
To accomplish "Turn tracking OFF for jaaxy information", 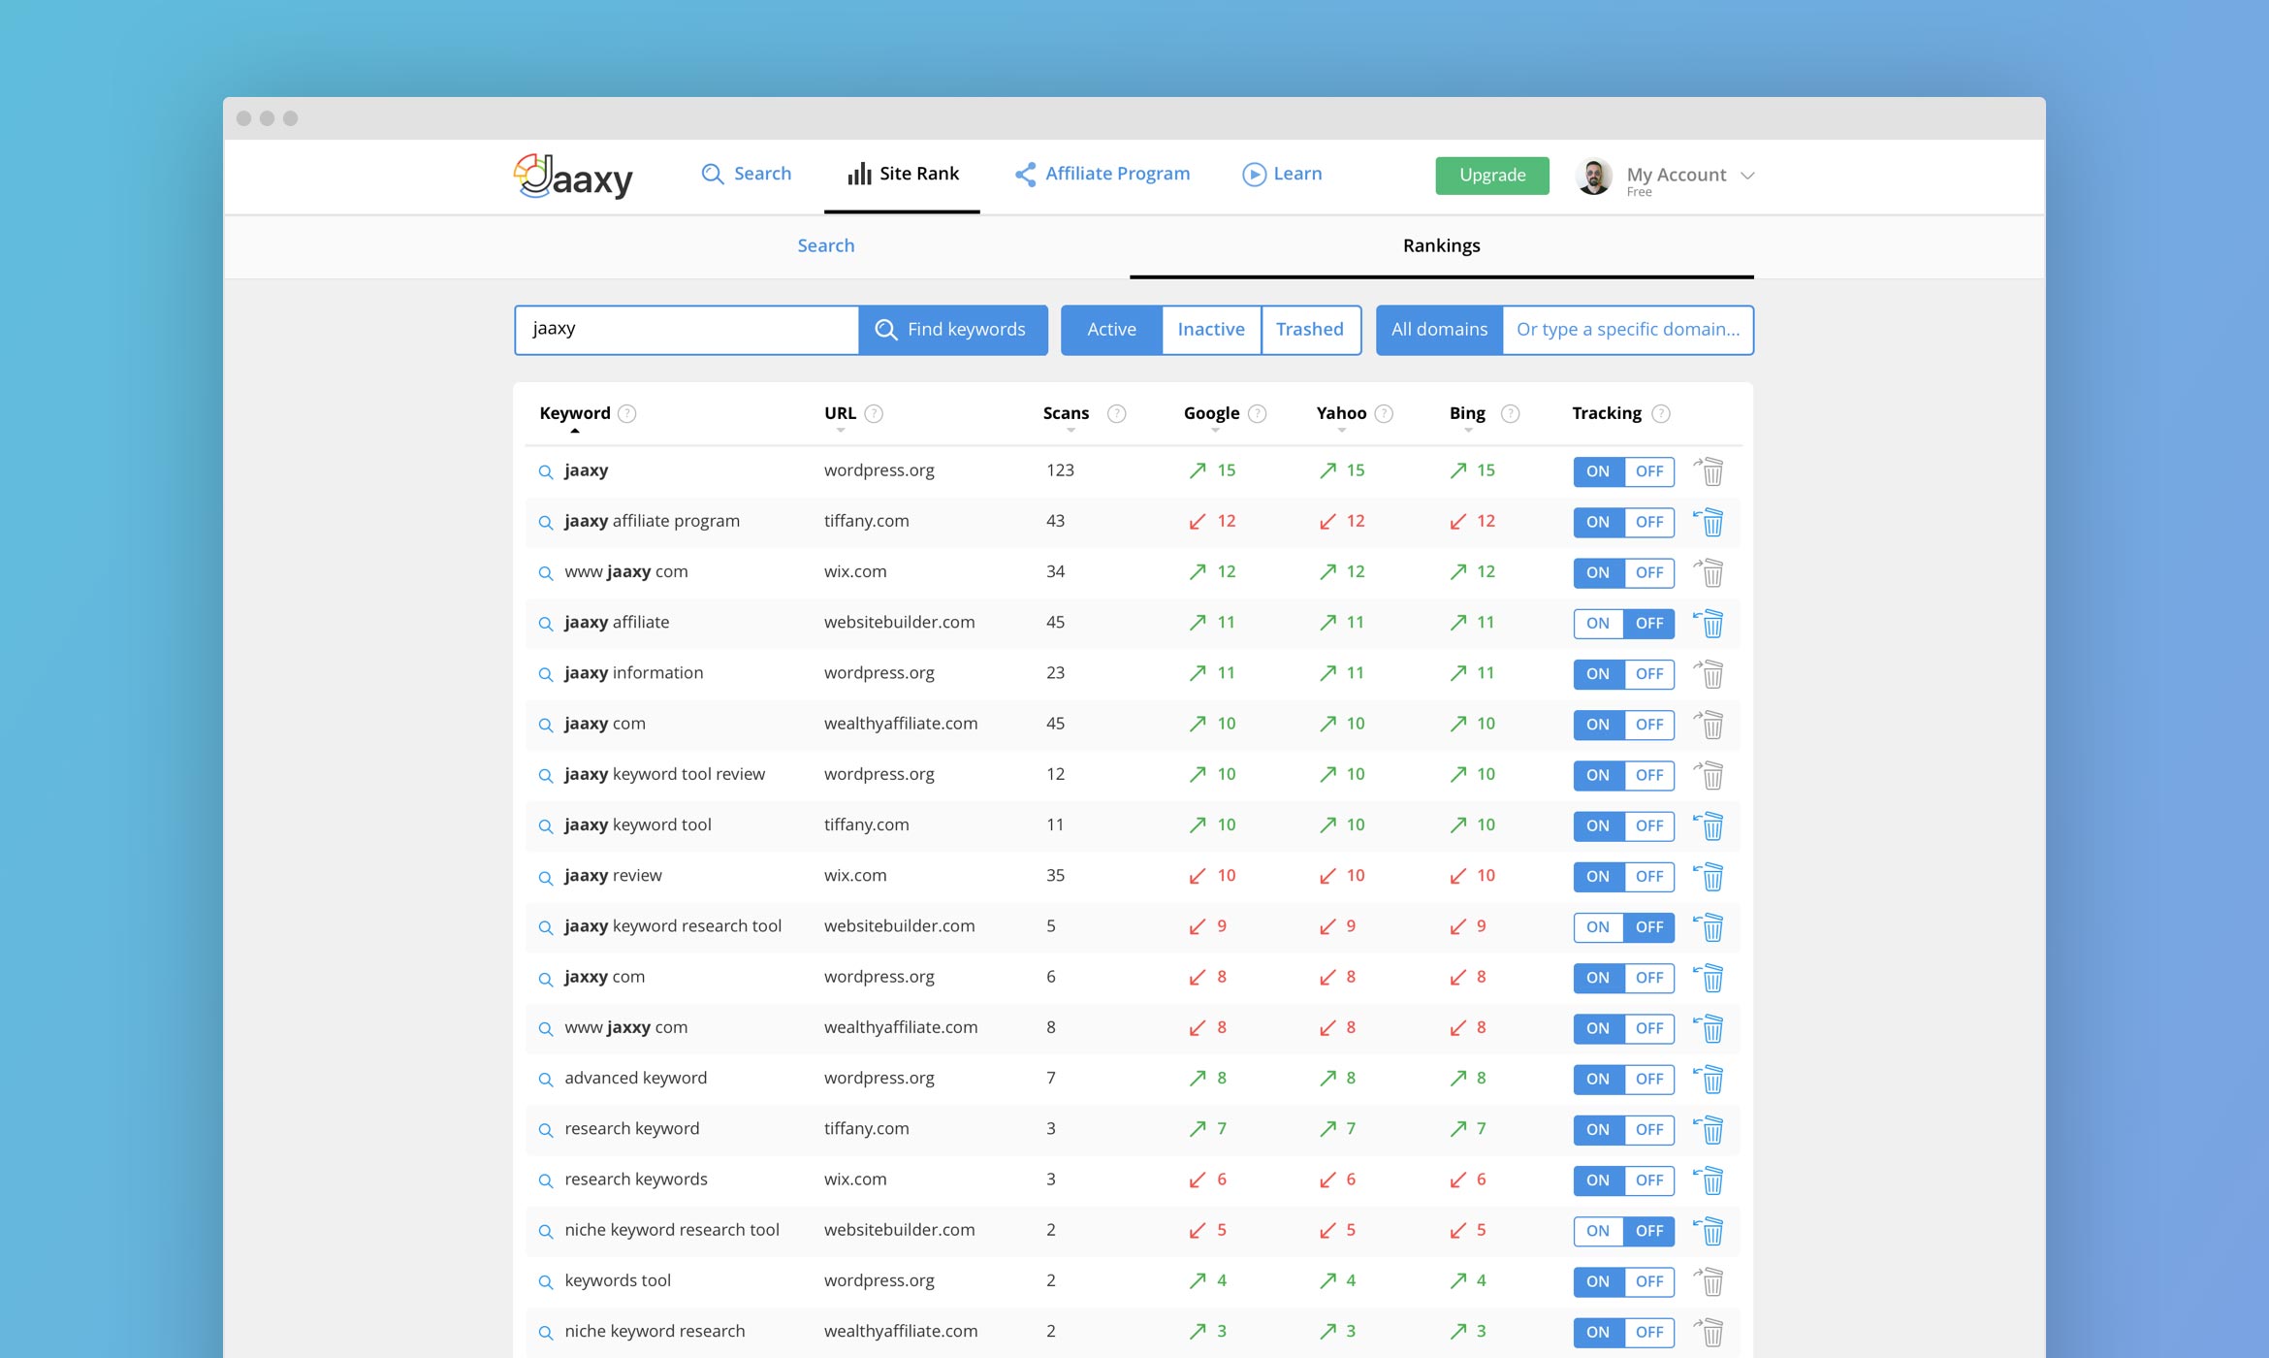I will coord(1648,674).
